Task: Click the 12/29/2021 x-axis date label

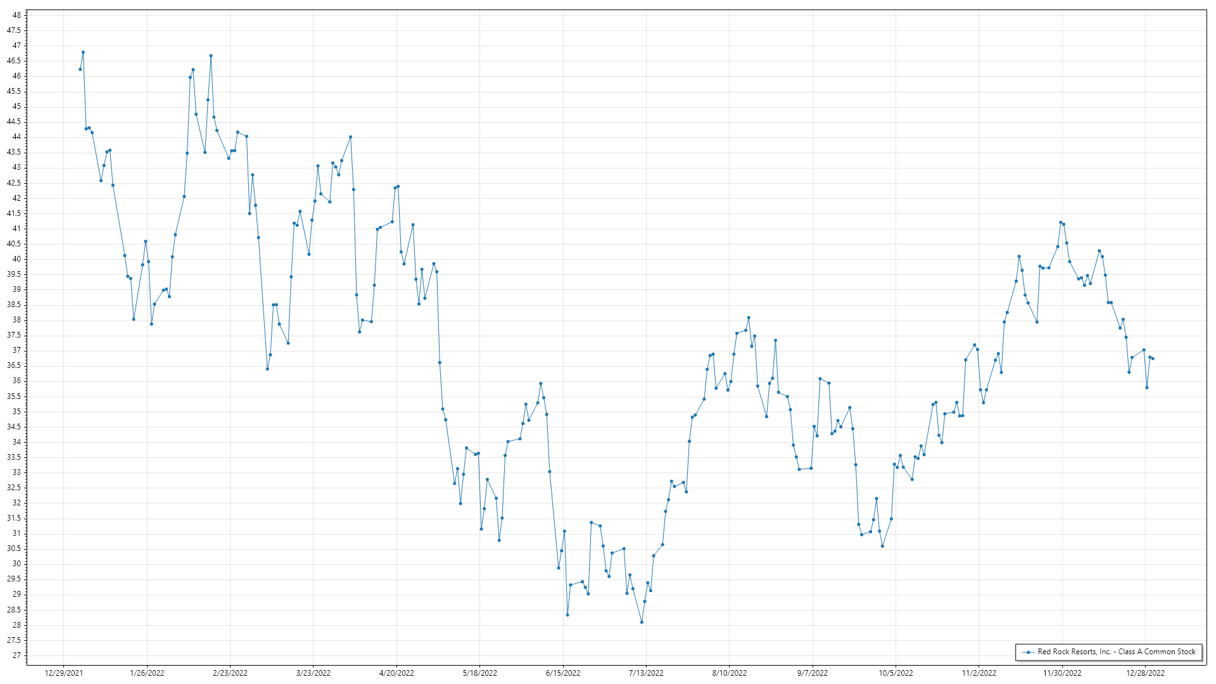Action: point(63,673)
